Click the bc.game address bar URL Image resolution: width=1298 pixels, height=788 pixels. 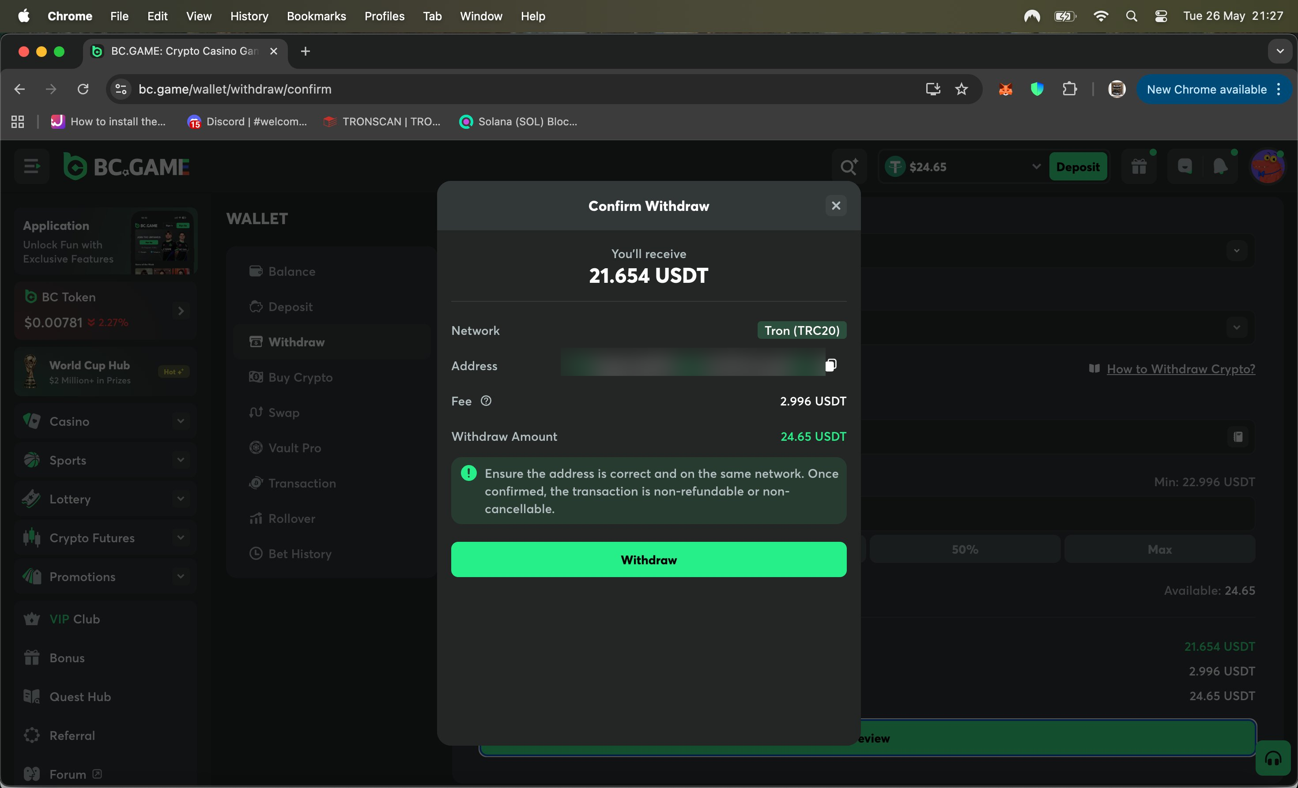[x=235, y=90]
